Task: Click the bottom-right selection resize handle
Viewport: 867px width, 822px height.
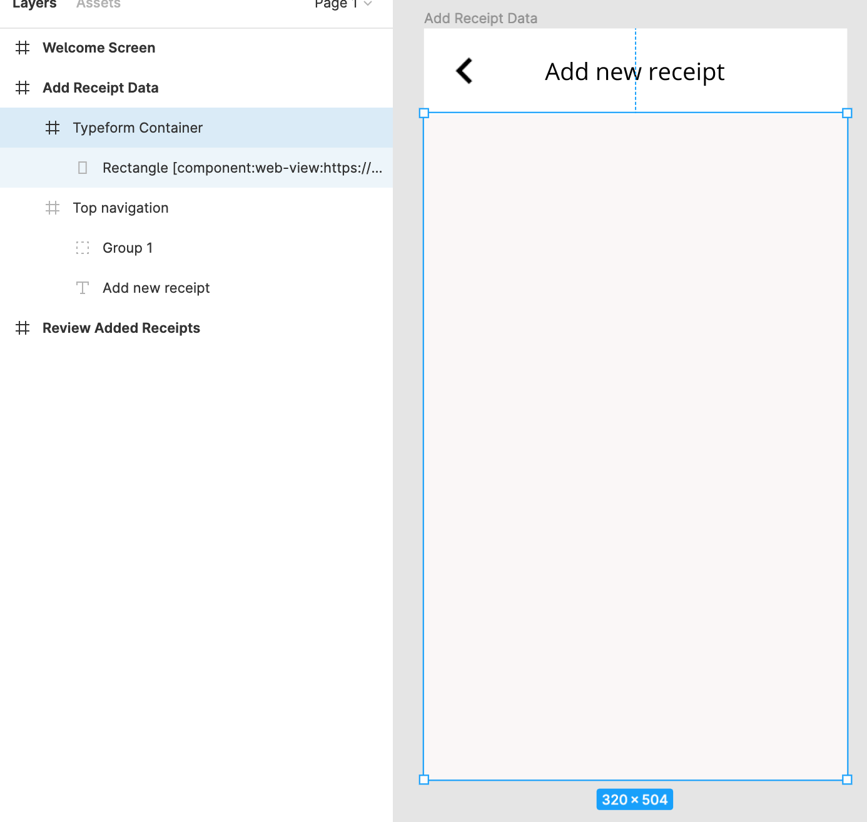Action: [847, 779]
